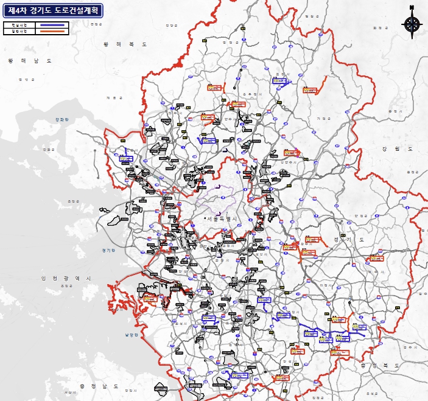428x401 pixels.
Task: Click the 강원도 province label
Action: 398,148
